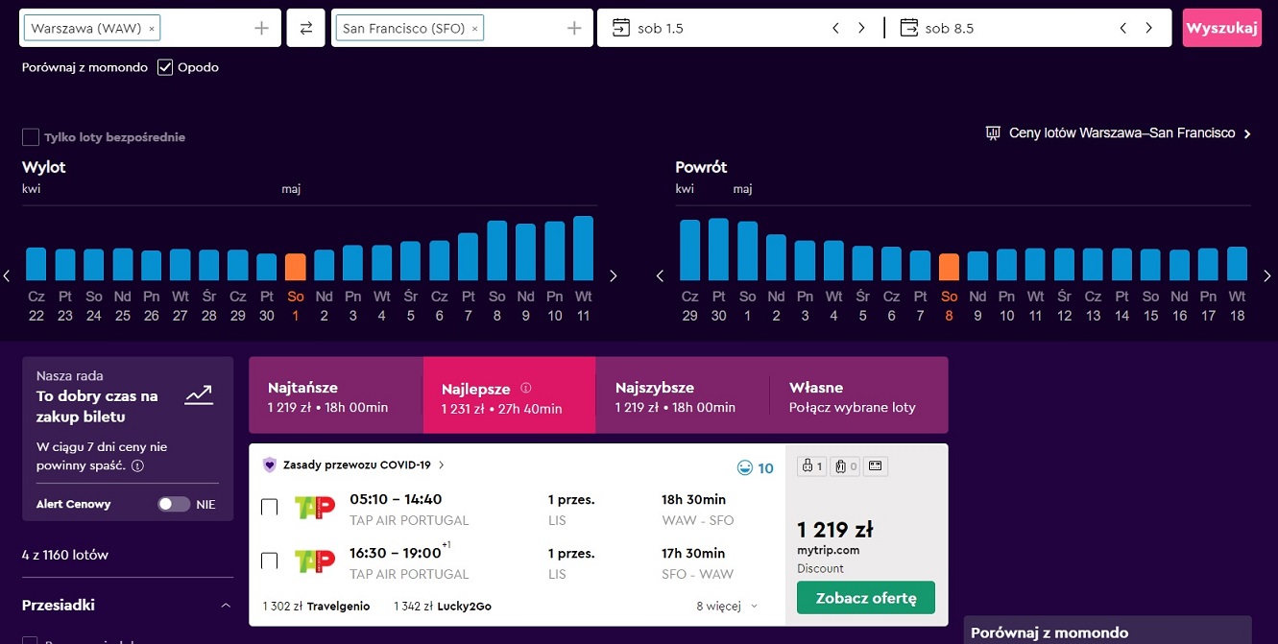Enable Tylko loty bezpośrednie checkbox
This screenshot has width=1278, height=644.
(x=31, y=137)
